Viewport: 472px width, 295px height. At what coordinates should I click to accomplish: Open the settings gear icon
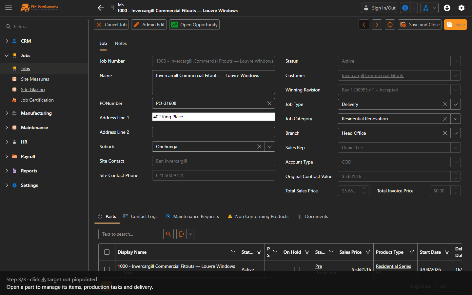click(x=462, y=8)
